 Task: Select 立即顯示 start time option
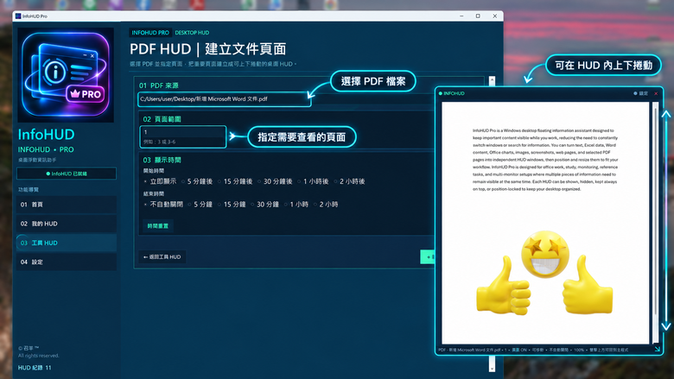[x=161, y=181]
